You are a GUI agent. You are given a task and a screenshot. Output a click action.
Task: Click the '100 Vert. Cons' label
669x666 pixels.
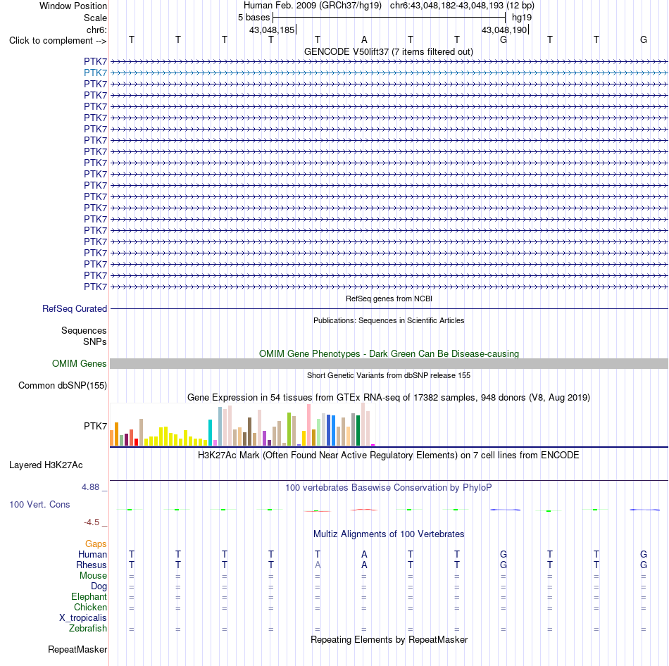tap(39, 504)
